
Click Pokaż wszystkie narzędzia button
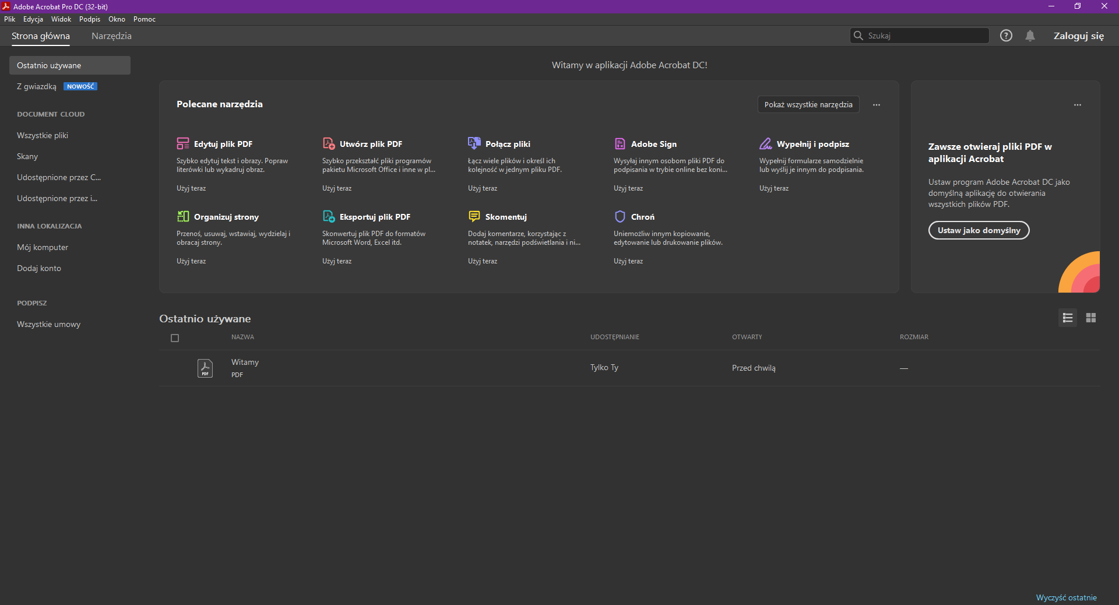[808, 105]
